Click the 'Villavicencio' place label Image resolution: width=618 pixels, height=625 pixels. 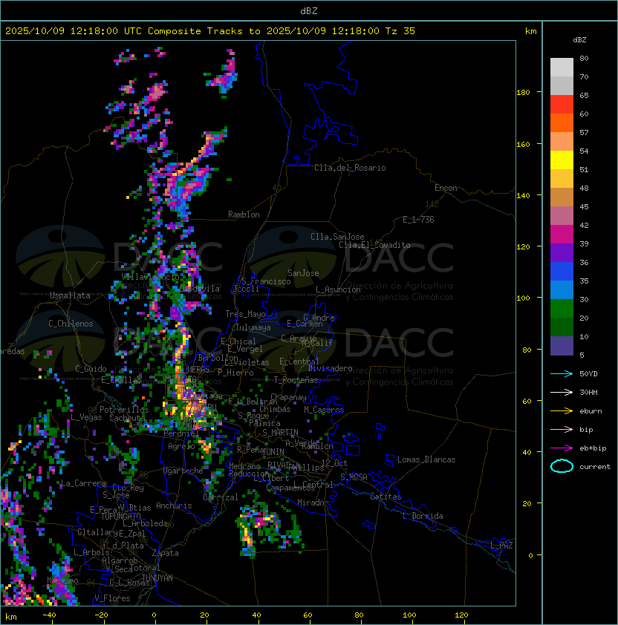(150, 276)
